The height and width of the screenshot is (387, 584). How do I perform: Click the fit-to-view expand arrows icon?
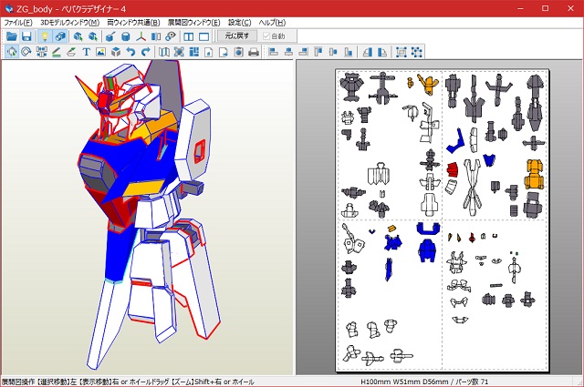click(x=179, y=52)
